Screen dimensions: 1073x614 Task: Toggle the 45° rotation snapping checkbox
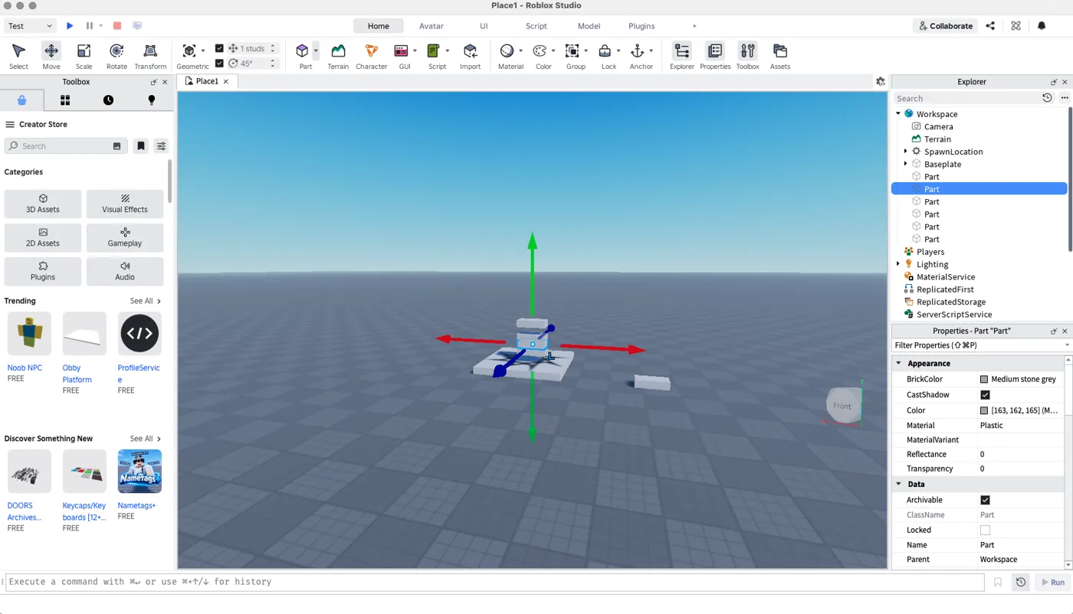(220, 64)
